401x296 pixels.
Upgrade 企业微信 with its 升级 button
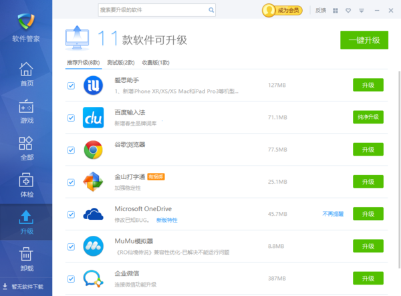pos(368,278)
